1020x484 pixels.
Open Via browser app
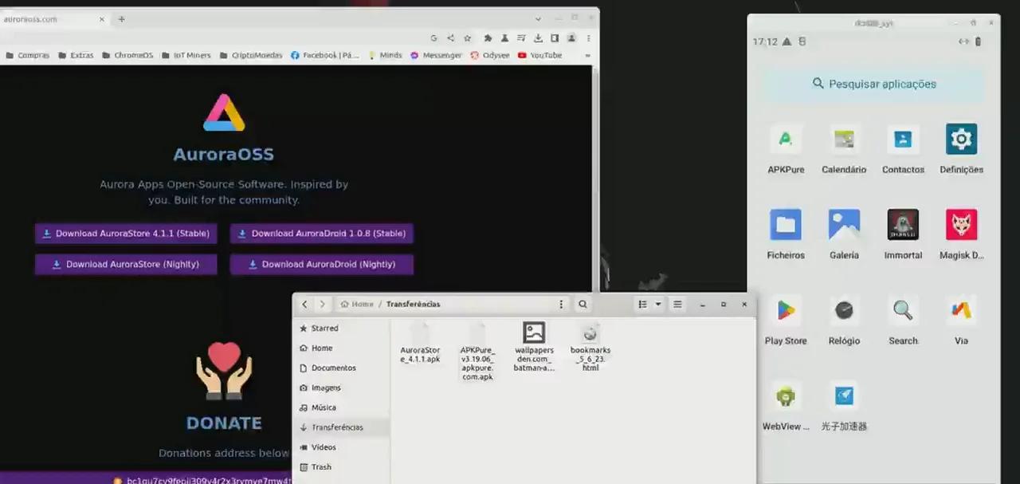(961, 310)
